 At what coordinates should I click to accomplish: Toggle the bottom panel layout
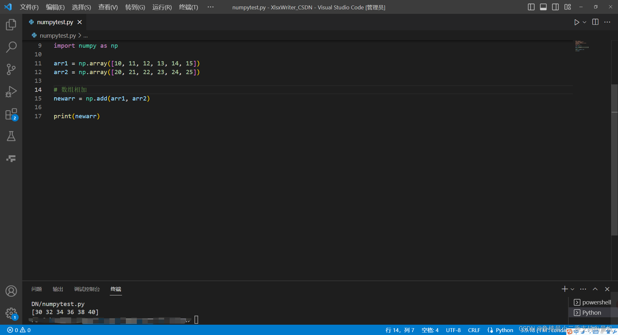pos(543,7)
